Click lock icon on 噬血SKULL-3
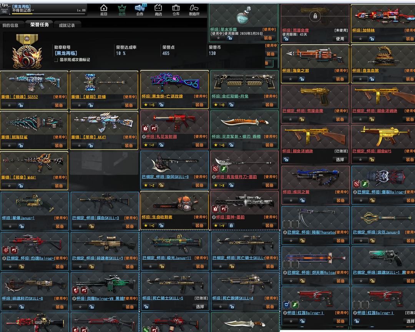 91,226
